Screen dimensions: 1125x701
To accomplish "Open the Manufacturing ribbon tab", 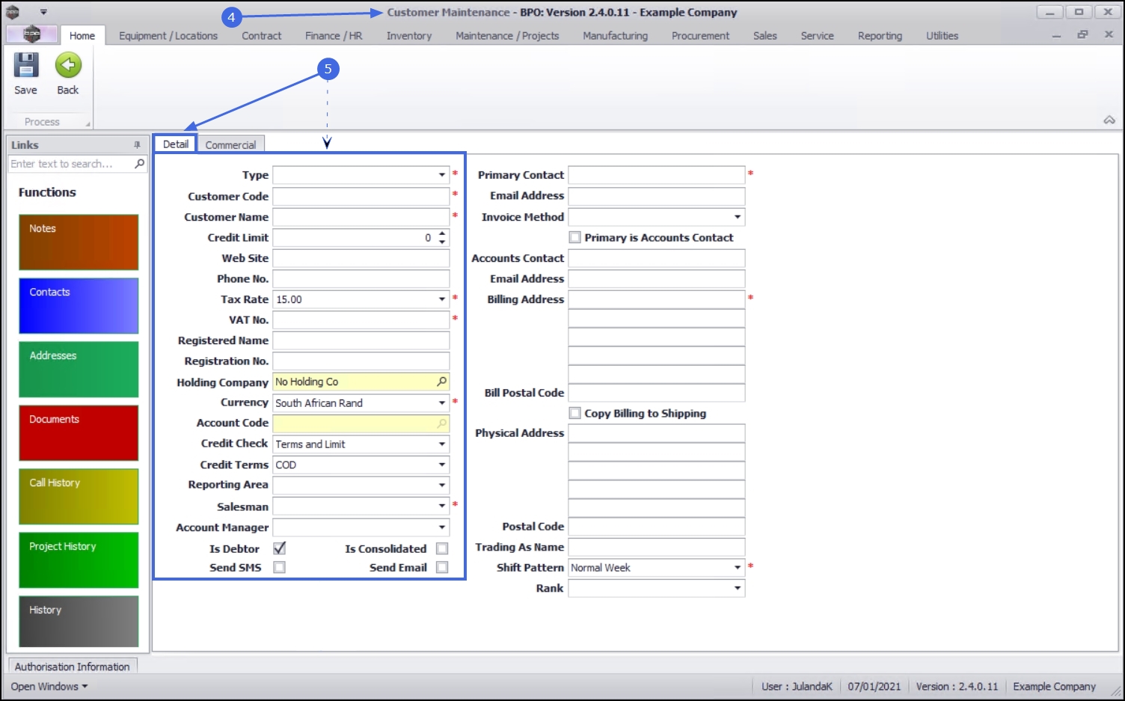I will click(x=616, y=35).
